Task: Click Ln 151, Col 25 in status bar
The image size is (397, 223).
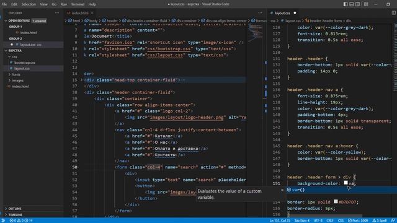Action: [x=280, y=221]
